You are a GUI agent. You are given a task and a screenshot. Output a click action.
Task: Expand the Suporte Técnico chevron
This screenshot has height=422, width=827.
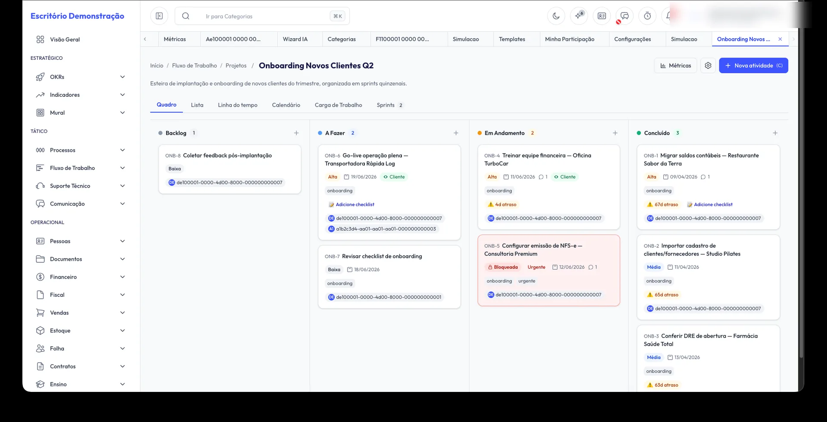pyautogui.click(x=122, y=186)
